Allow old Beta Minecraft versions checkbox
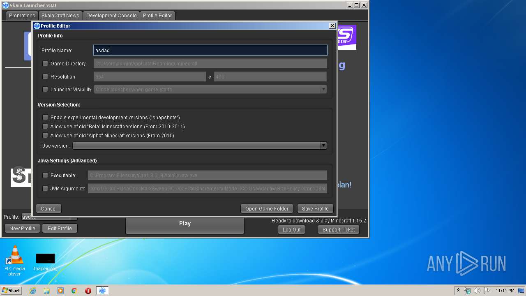This screenshot has height=296, width=526. click(45, 126)
